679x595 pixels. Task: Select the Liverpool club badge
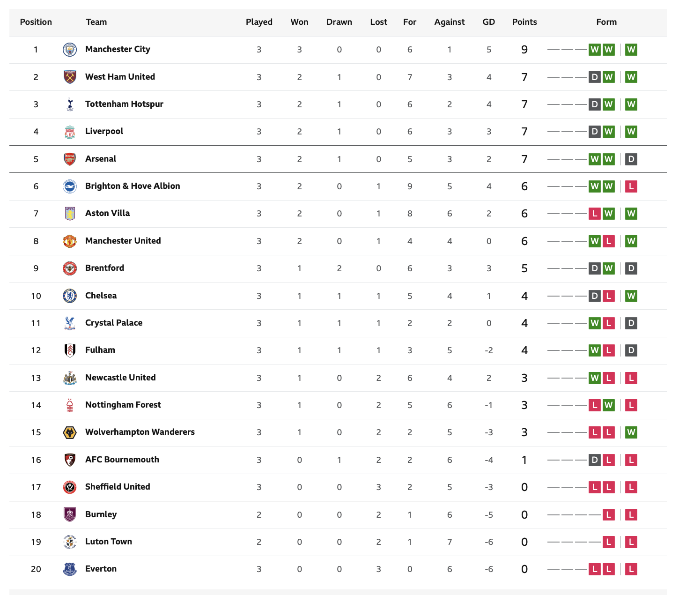pyautogui.click(x=70, y=132)
